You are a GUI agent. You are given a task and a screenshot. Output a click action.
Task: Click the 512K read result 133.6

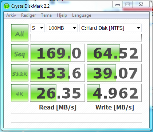[x=58, y=73]
